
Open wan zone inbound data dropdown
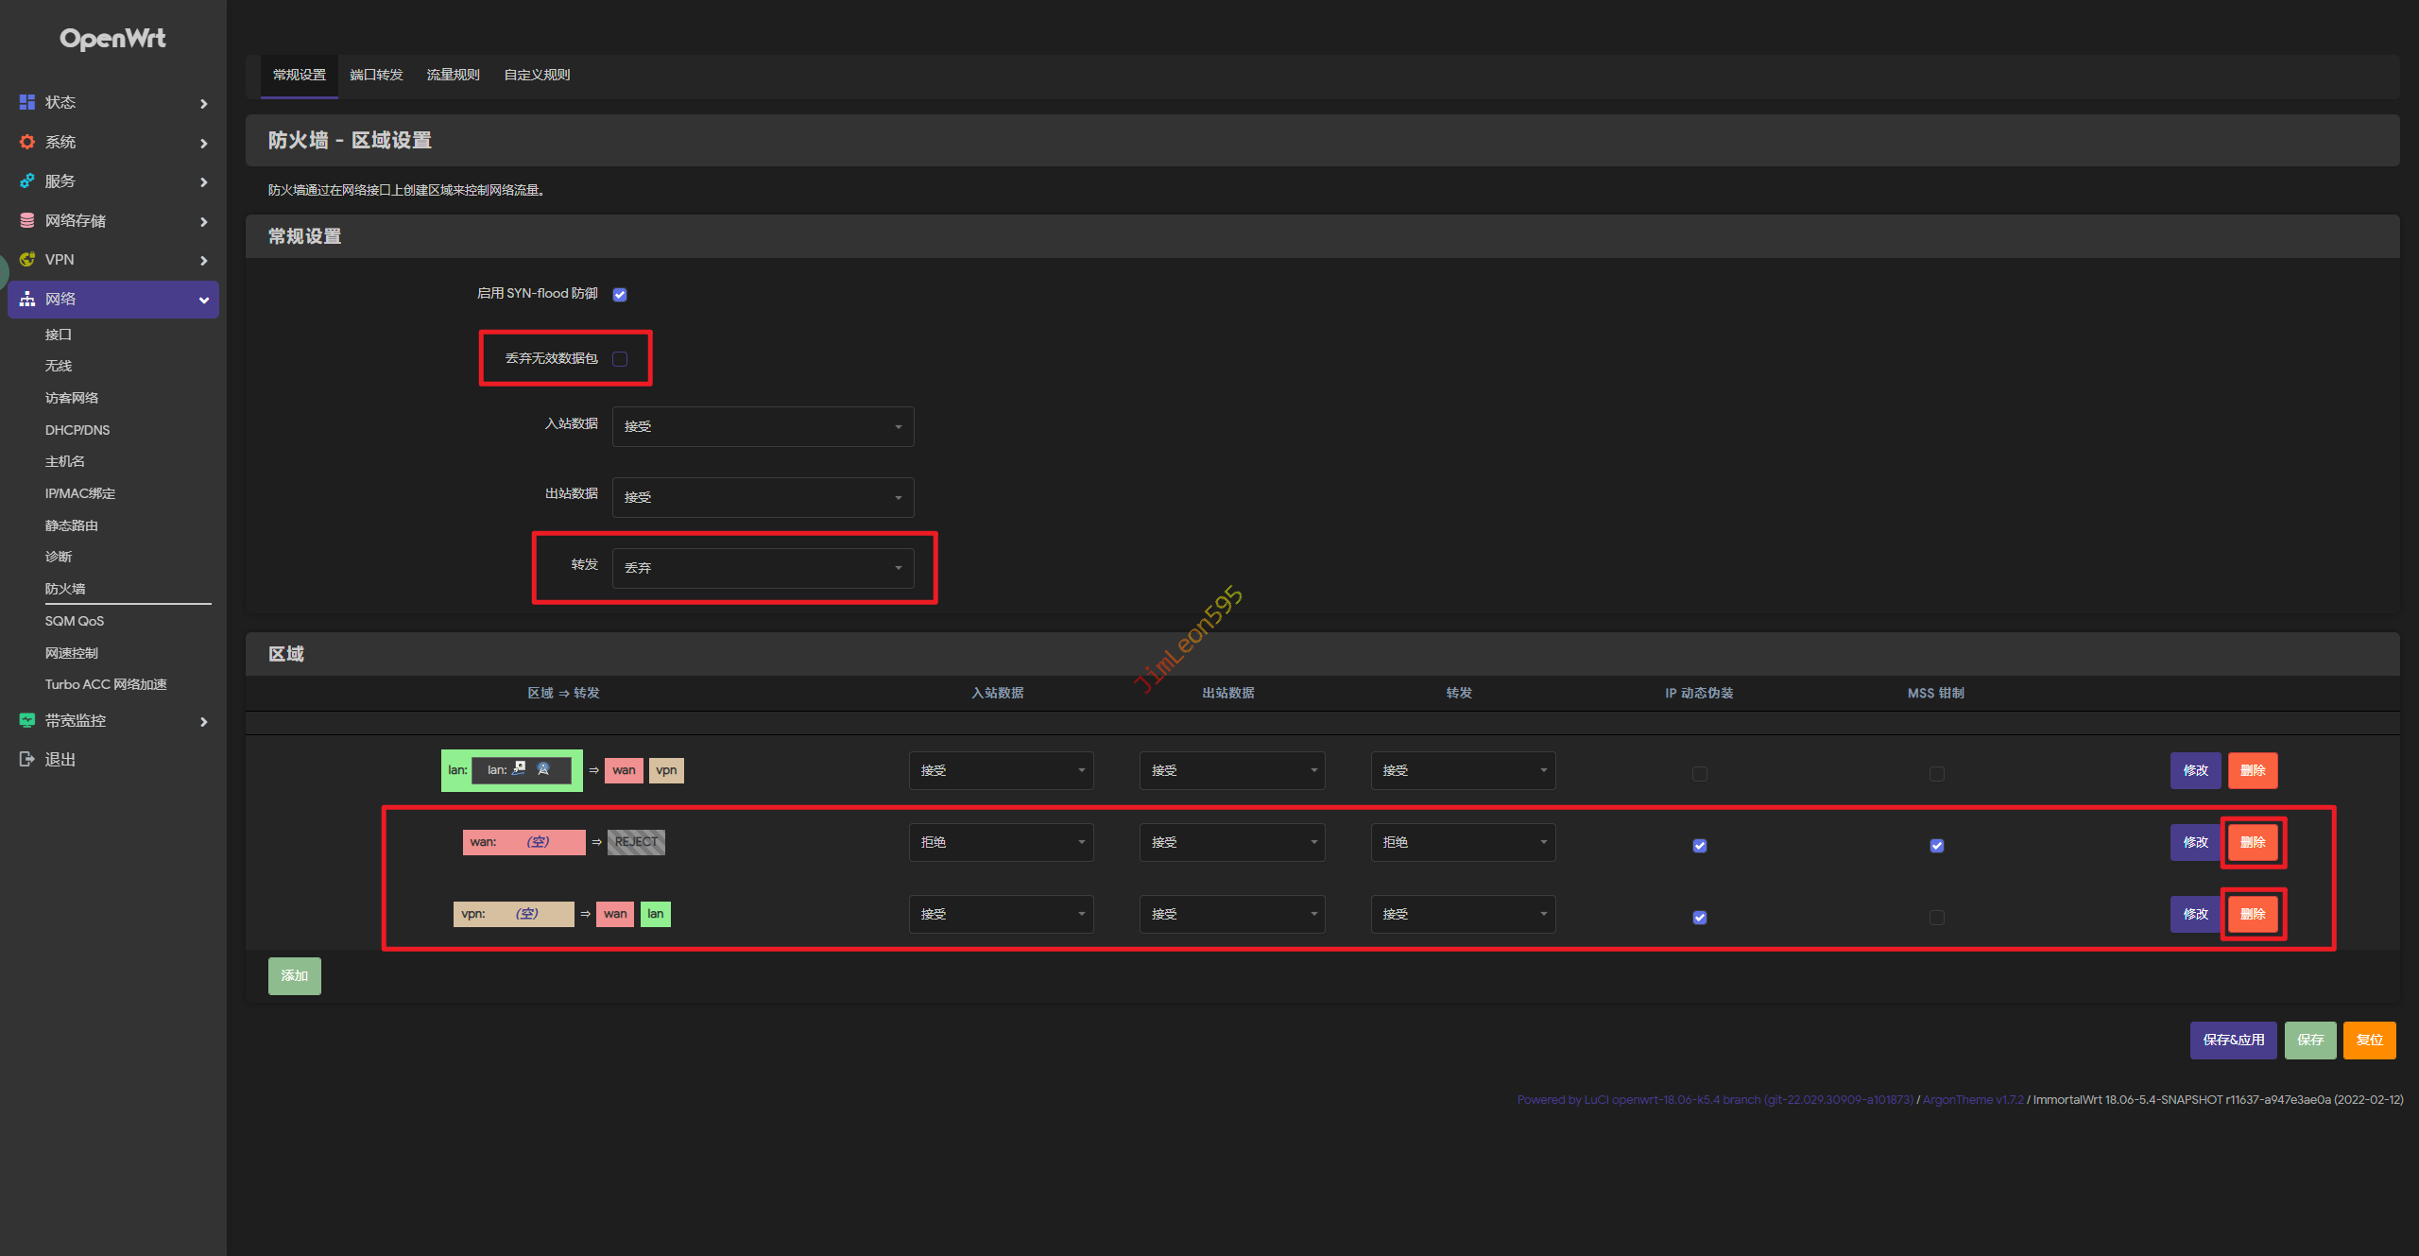[1001, 842]
